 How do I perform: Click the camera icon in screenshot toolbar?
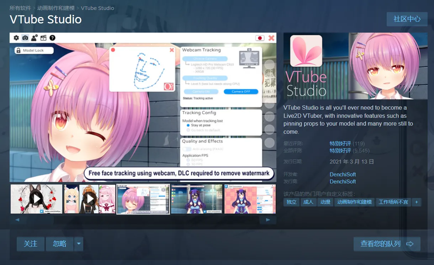click(x=25, y=38)
